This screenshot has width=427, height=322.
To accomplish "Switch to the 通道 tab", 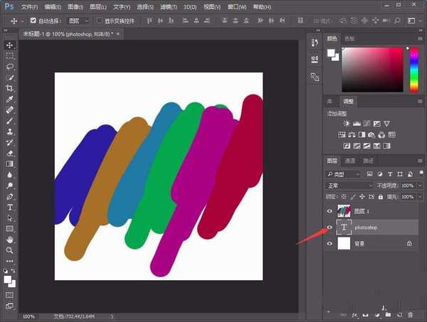I will coord(350,161).
